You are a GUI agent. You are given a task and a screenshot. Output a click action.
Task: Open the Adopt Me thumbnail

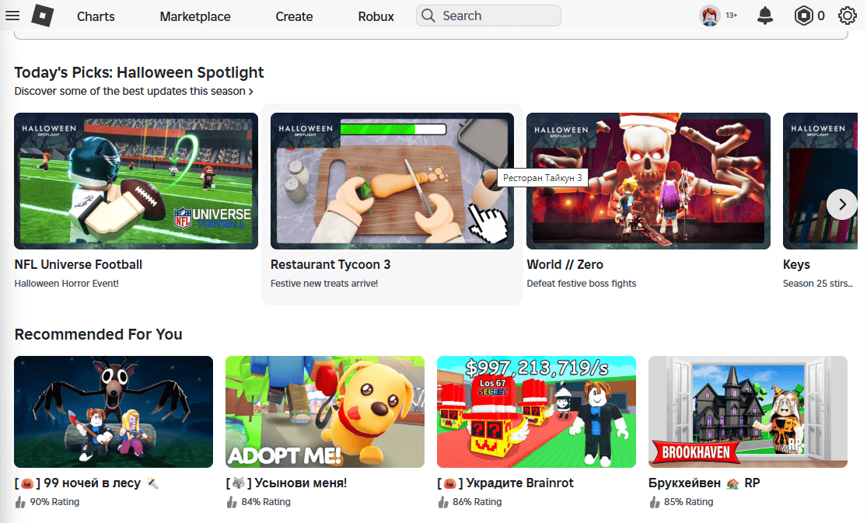[x=325, y=412]
